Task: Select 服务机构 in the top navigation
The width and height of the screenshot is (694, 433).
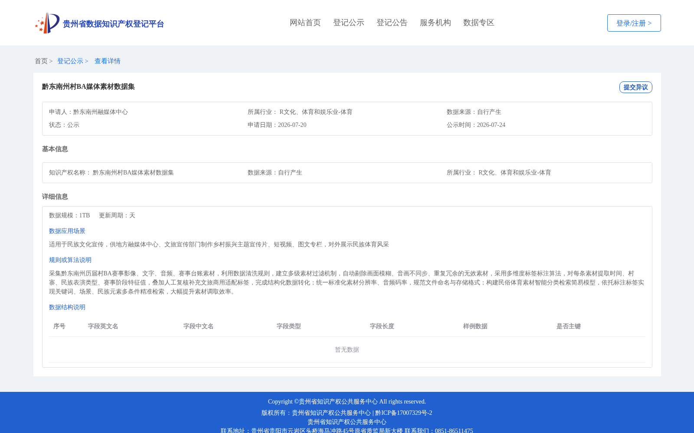Action: click(435, 23)
